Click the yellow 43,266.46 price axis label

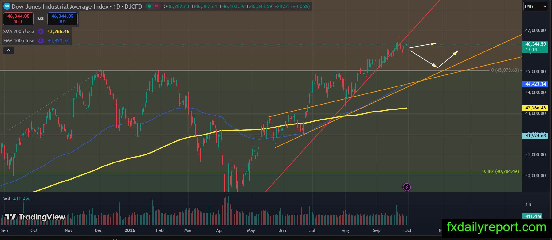click(535, 108)
